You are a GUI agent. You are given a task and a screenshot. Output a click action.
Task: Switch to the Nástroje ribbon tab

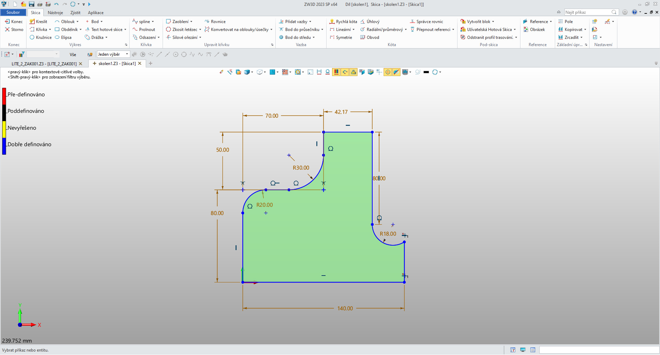[55, 13]
